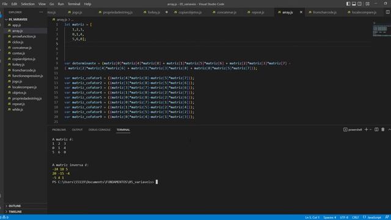Split the terminal panel
The image size is (391, 220).
376,130
